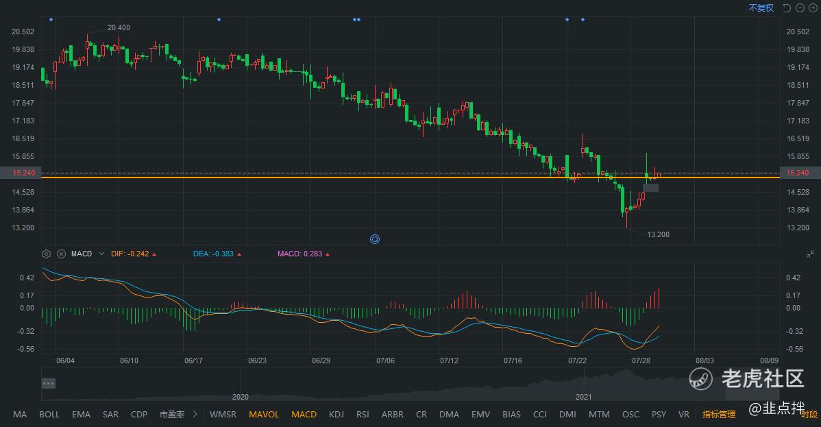Click the undo/reset chart view icon
821x427 pixels.
(787, 8)
